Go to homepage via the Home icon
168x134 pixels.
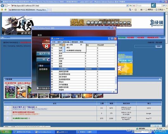click(130, 10)
